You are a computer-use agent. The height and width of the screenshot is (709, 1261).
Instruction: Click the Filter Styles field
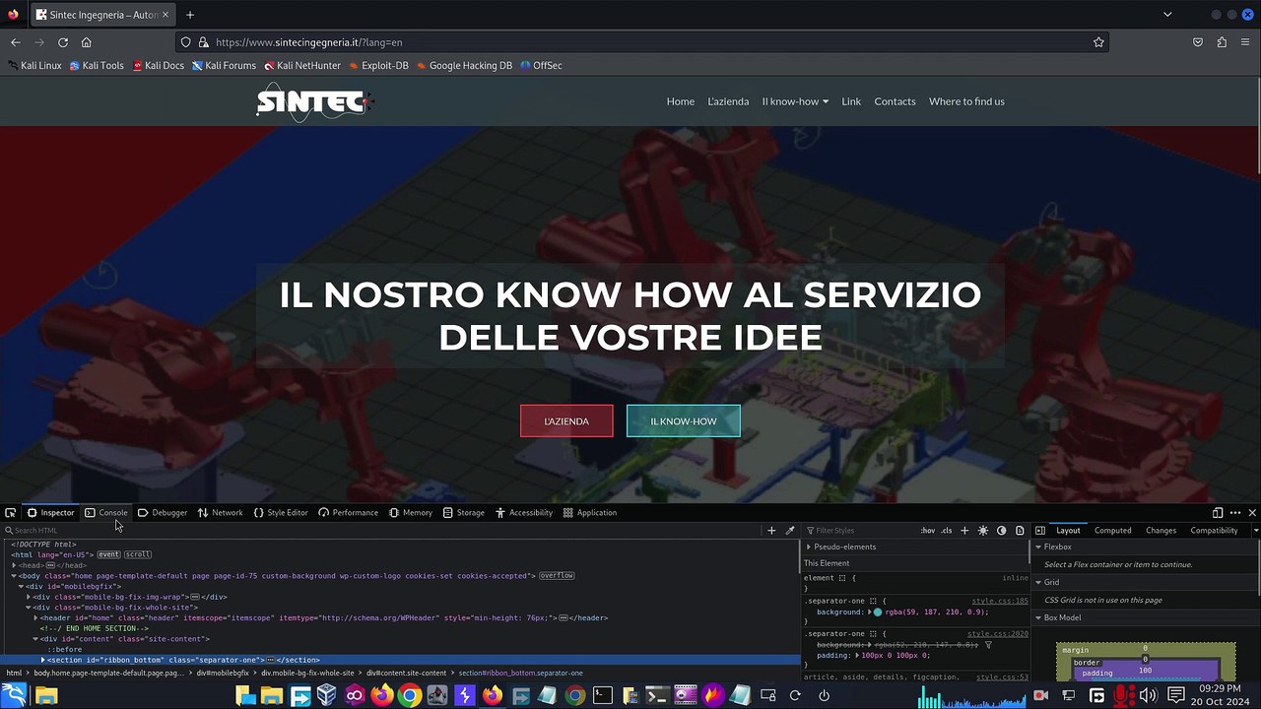(859, 531)
